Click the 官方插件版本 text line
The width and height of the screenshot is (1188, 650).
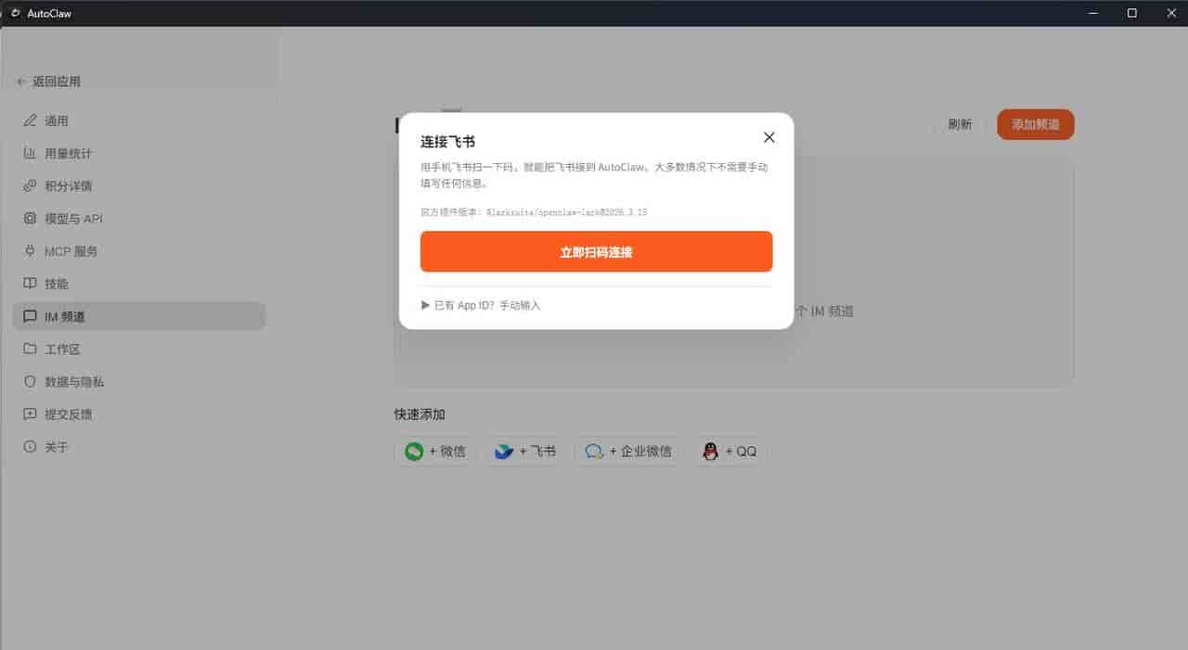pyautogui.click(x=534, y=212)
